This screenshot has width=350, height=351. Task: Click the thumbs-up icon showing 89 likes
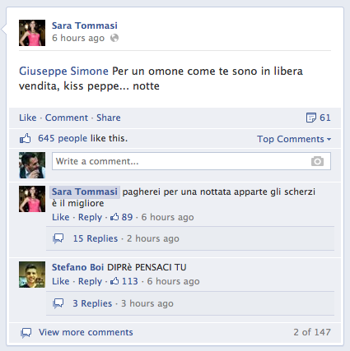pyautogui.click(x=114, y=217)
